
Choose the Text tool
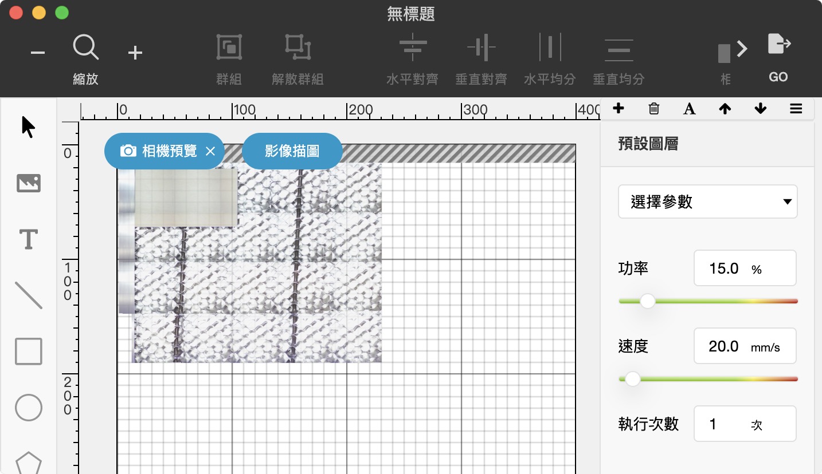click(x=28, y=239)
